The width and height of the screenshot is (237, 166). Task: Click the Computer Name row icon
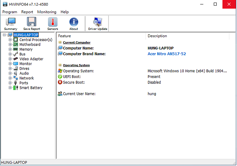(x=60, y=48)
